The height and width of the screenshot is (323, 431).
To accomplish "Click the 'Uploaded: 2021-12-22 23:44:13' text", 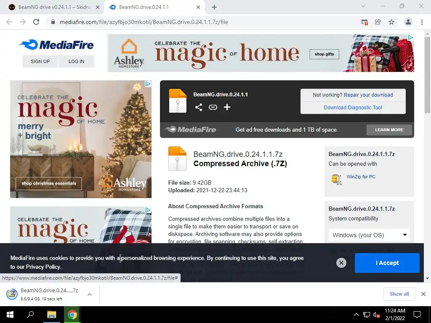I will pos(208,191).
